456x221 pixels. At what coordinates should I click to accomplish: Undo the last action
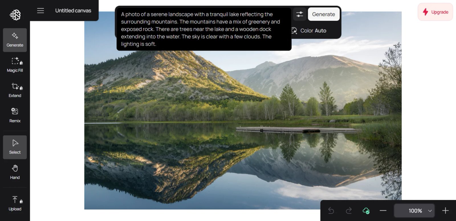(x=331, y=211)
